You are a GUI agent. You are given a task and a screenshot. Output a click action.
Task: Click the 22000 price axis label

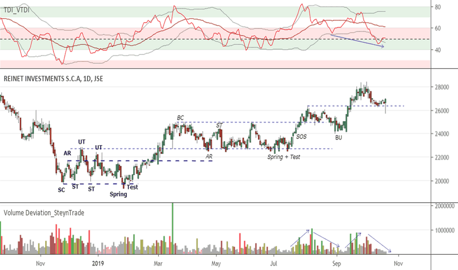442,158
